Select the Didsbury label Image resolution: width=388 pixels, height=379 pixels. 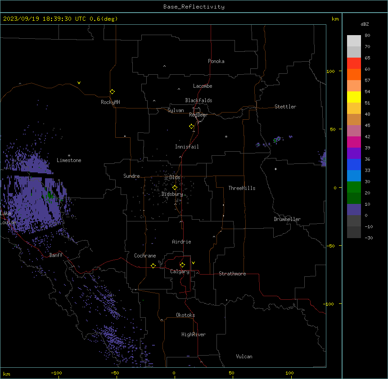coord(172,194)
